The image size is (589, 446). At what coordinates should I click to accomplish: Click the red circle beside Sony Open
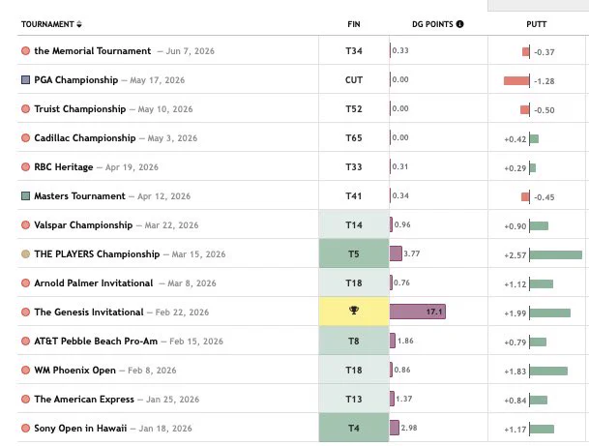tap(25, 428)
